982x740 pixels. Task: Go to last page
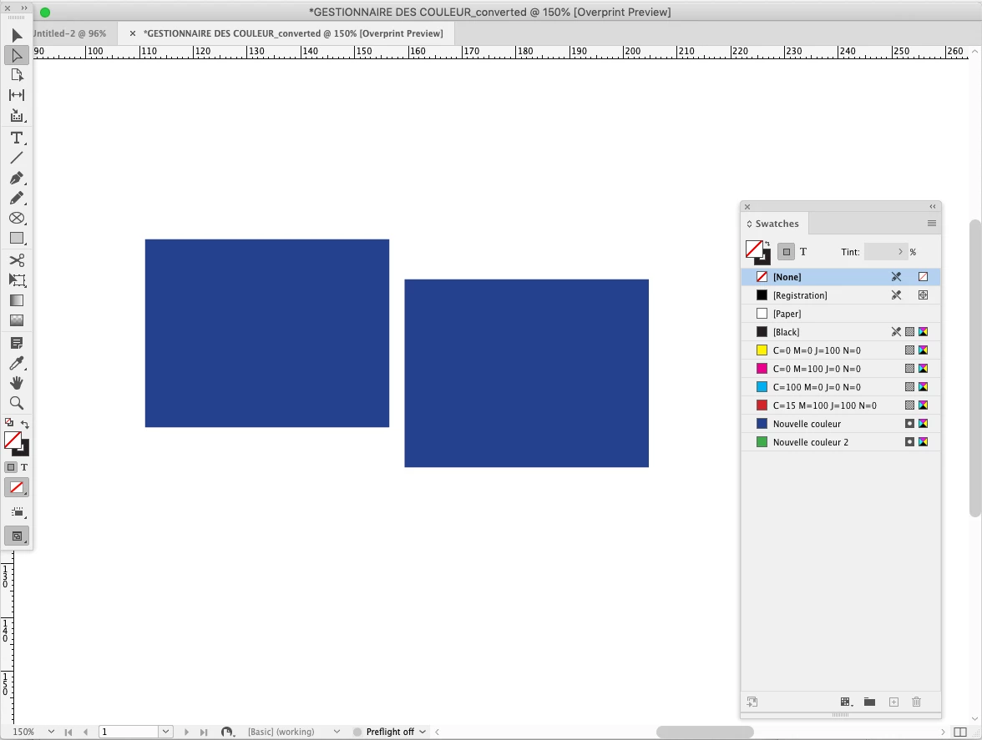[x=204, y=732]
